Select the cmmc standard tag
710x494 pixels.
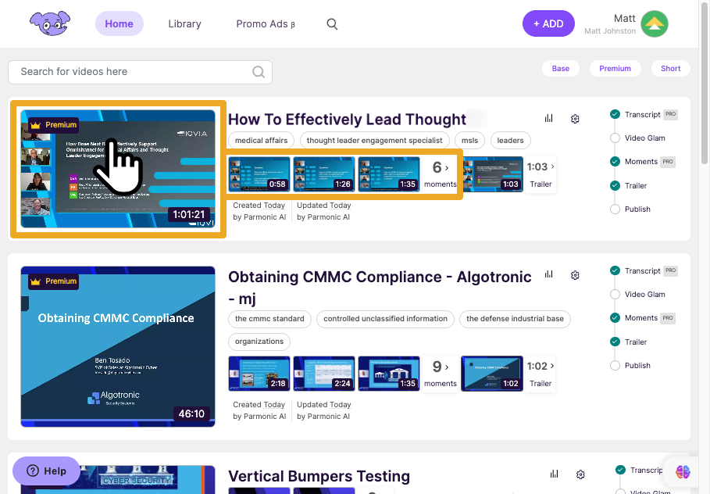pos(269,319)
